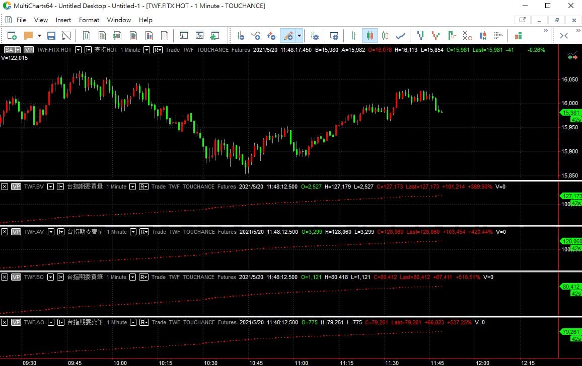Toggle VP button on TWF.AV subchart

coord(16,232)
